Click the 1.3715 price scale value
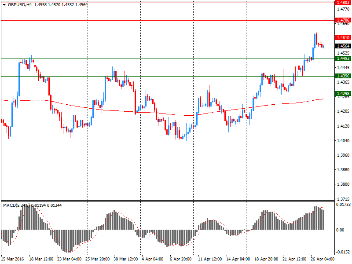The height and width of the screenshot is (264, 352). click(x=343, y=199)
